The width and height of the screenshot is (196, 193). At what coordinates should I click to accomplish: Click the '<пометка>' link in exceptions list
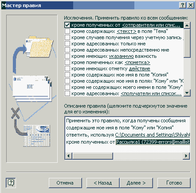pyautogui.click(x=137, y=62)
